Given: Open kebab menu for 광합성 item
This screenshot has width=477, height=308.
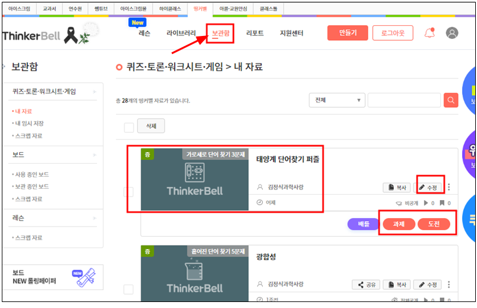Looking at the screenshot, I should click(x=449, y=284).
